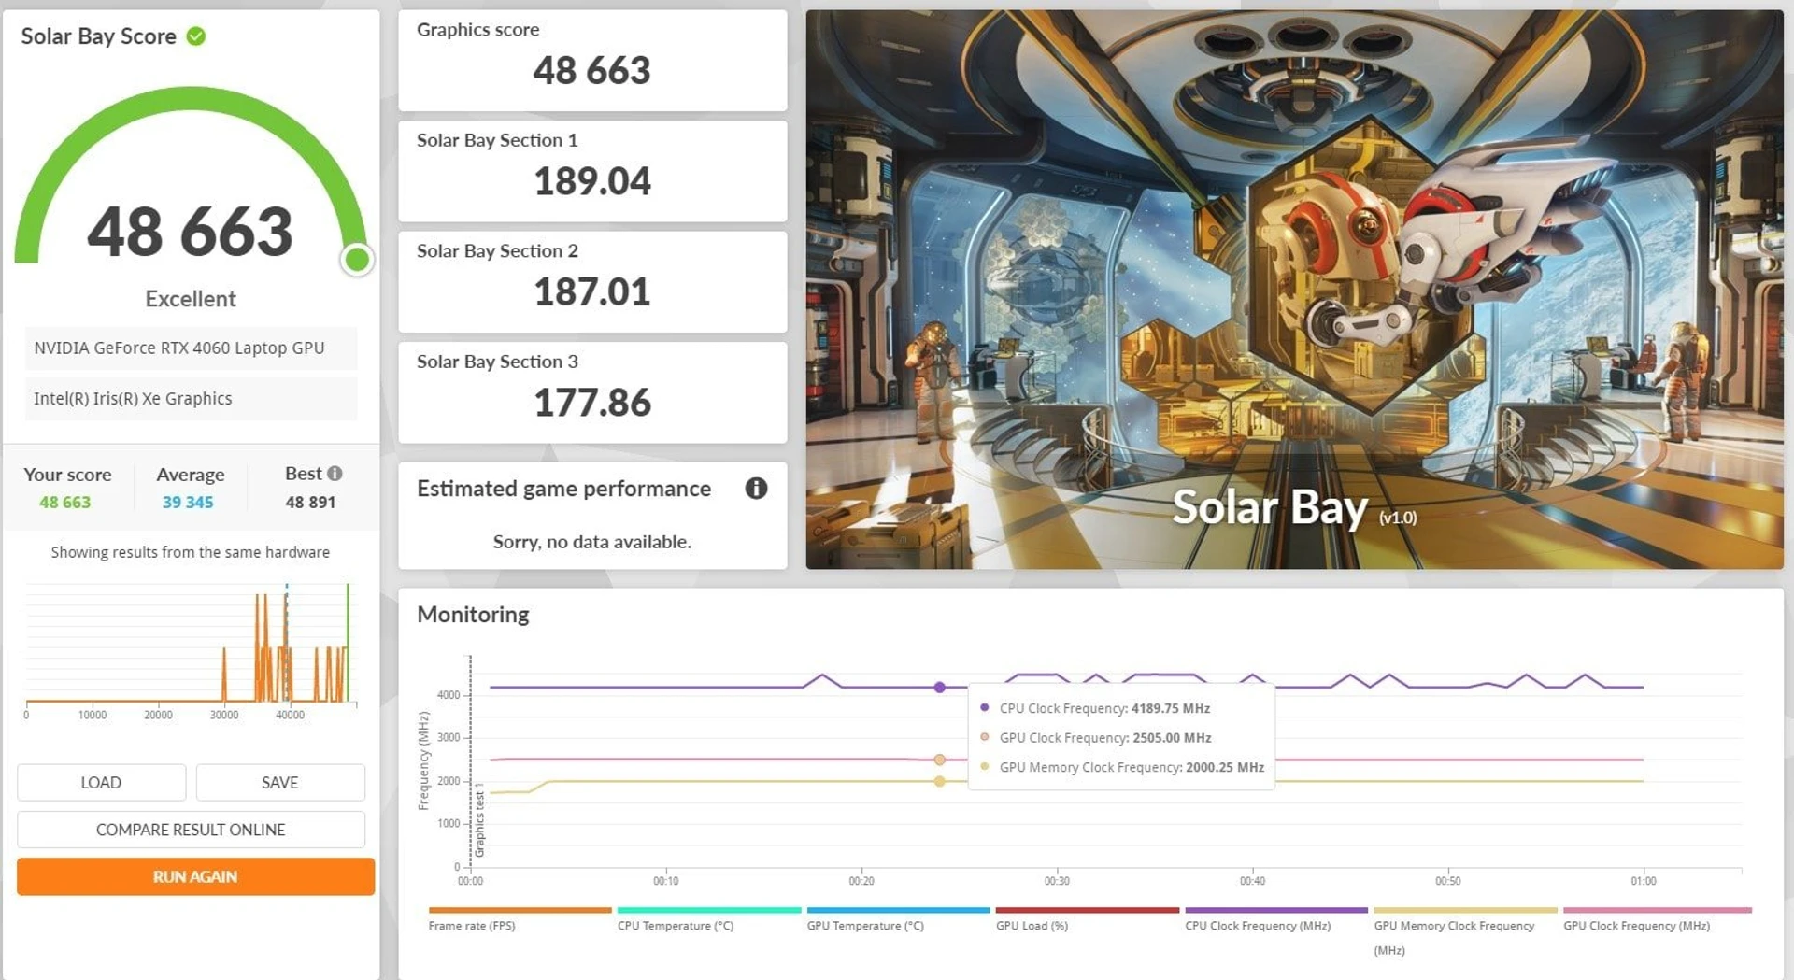
Task: Open the info icon next to Best score
Action: (x=335, y=474)
